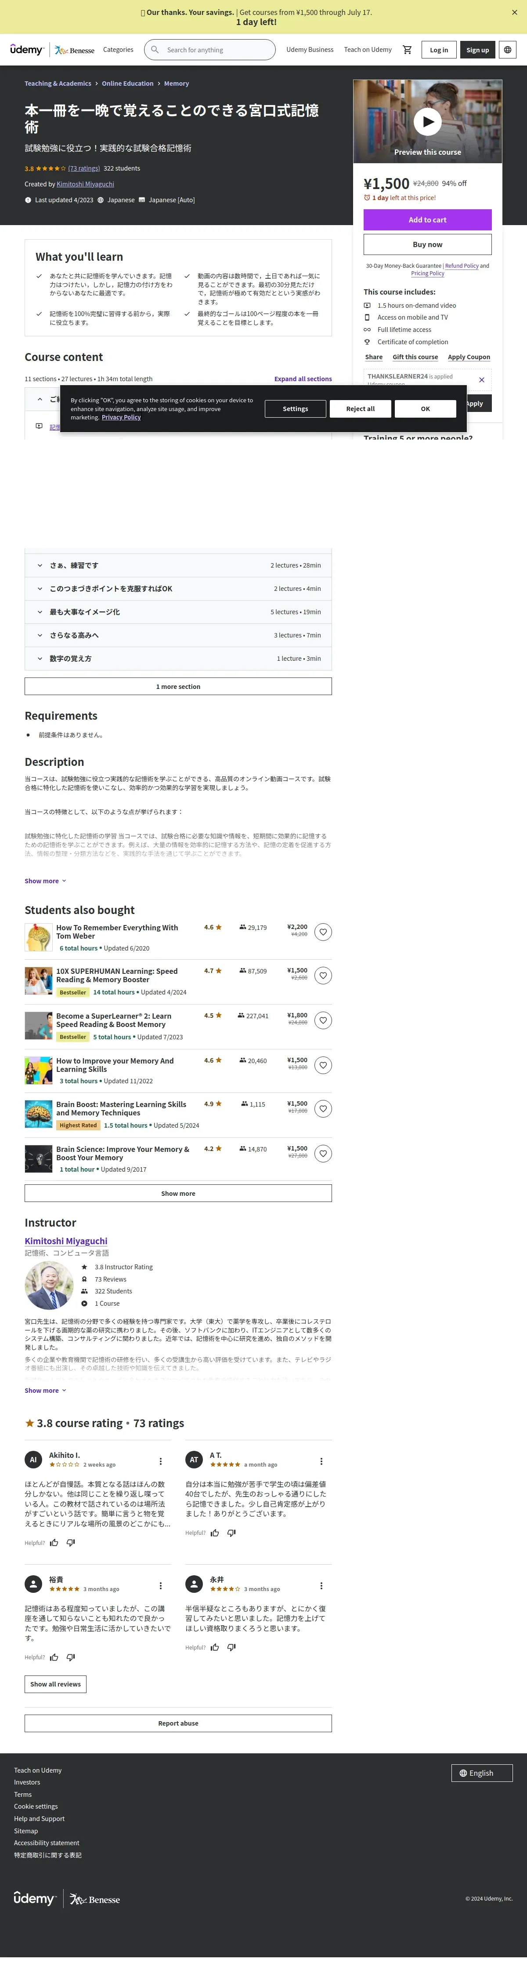527x1974 pixels.
Task: Open Privacy Policy in cookie banner
Action: (121, 418)
